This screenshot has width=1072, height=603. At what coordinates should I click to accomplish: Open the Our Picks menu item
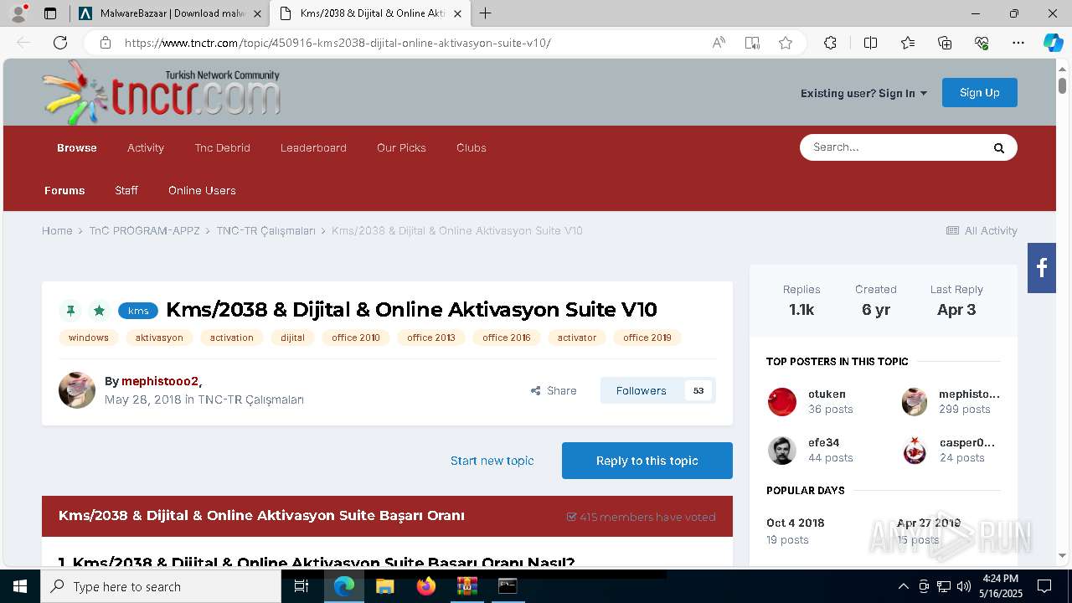401,147
